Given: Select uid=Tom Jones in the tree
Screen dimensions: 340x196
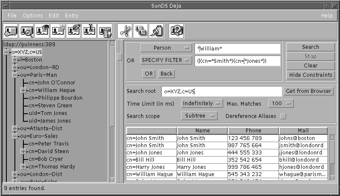Looking at the screenshot, I should [48, 113].
